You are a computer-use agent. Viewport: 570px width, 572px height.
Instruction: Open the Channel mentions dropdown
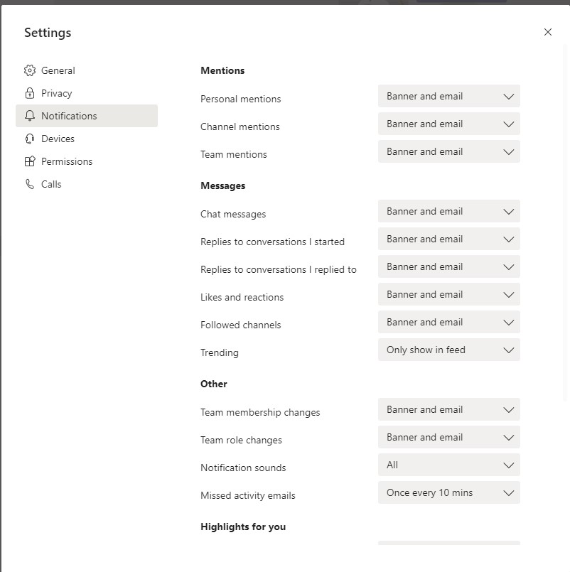pos(448,124)
